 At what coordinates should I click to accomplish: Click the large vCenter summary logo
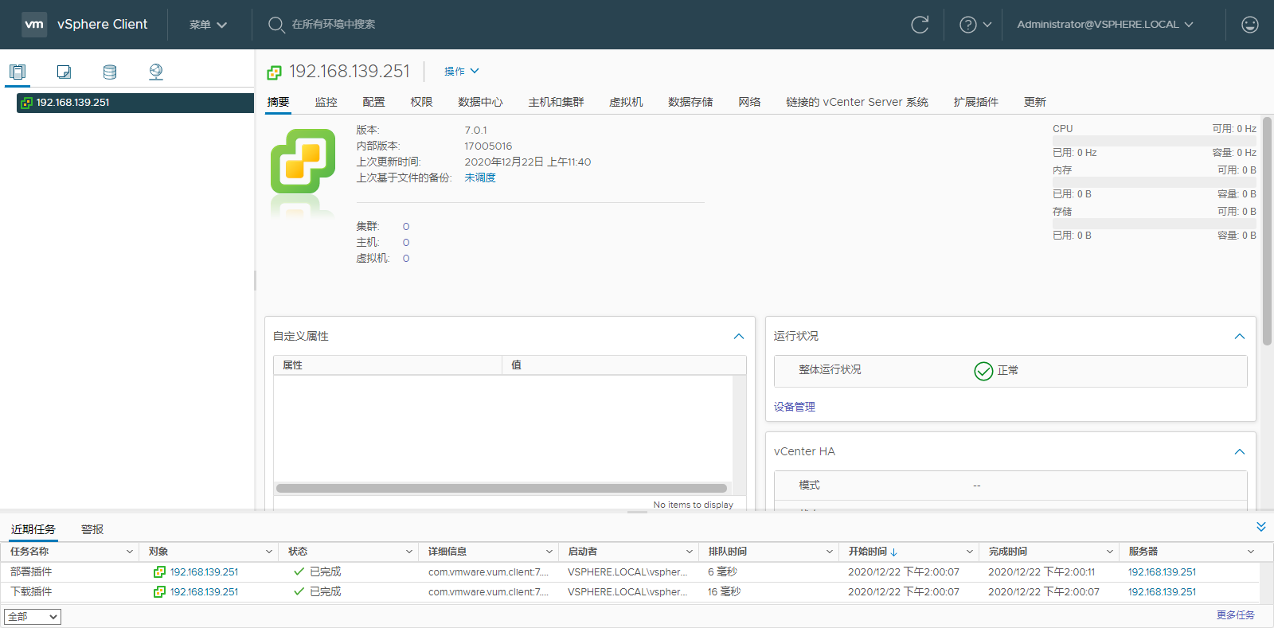pos(303,162)
